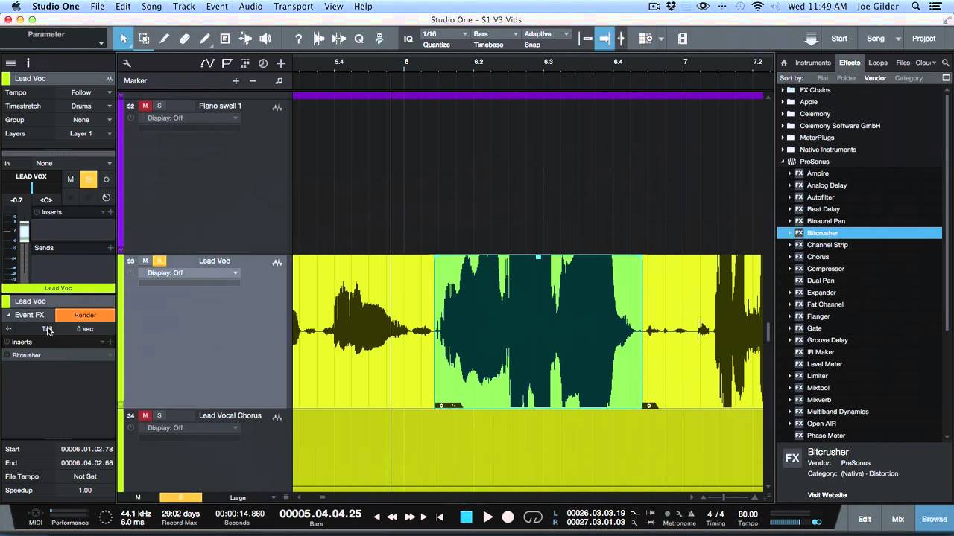Click the IQ input quantize icon
This screenshot has width=954, height=536.
click(x=408, y=39)
